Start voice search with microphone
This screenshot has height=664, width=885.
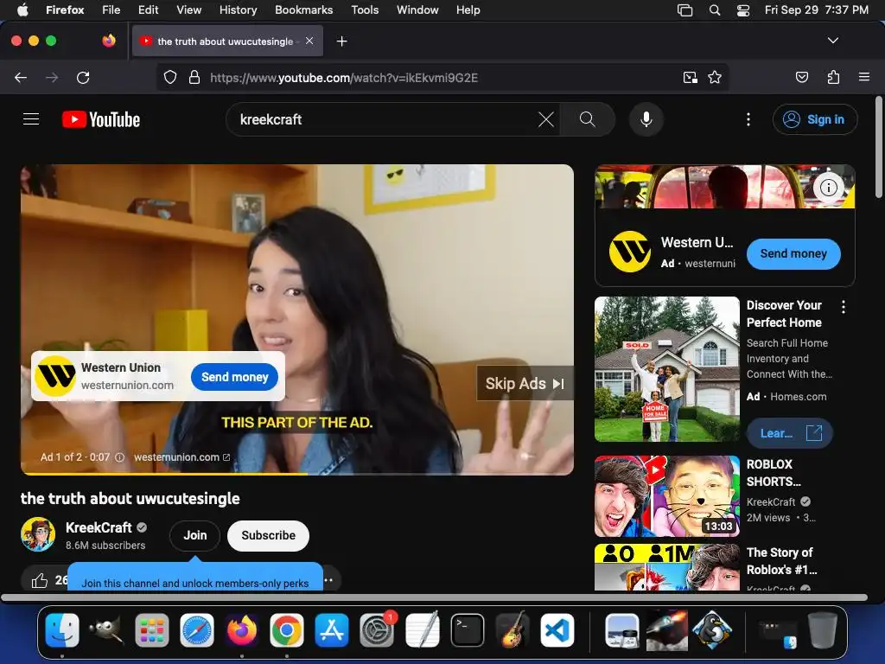646,119
